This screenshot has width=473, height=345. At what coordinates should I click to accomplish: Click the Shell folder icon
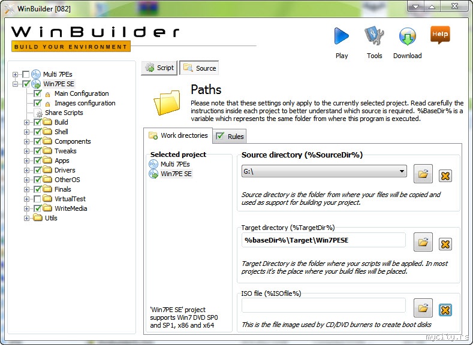coord(47,132)
